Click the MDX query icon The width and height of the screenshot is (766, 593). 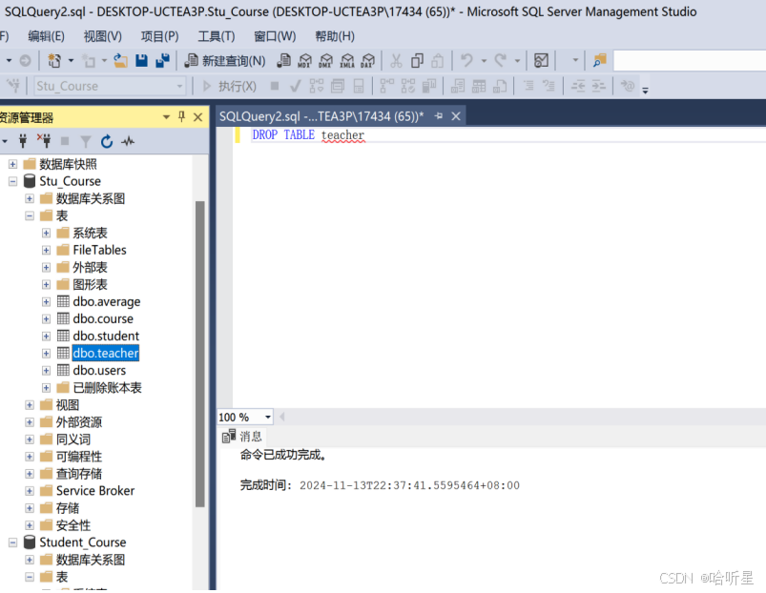[x=305, y=60]
